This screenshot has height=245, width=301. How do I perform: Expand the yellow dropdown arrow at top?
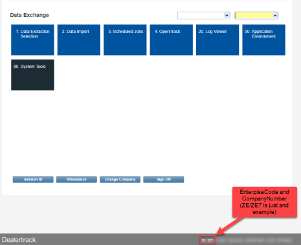click(275, 16)
